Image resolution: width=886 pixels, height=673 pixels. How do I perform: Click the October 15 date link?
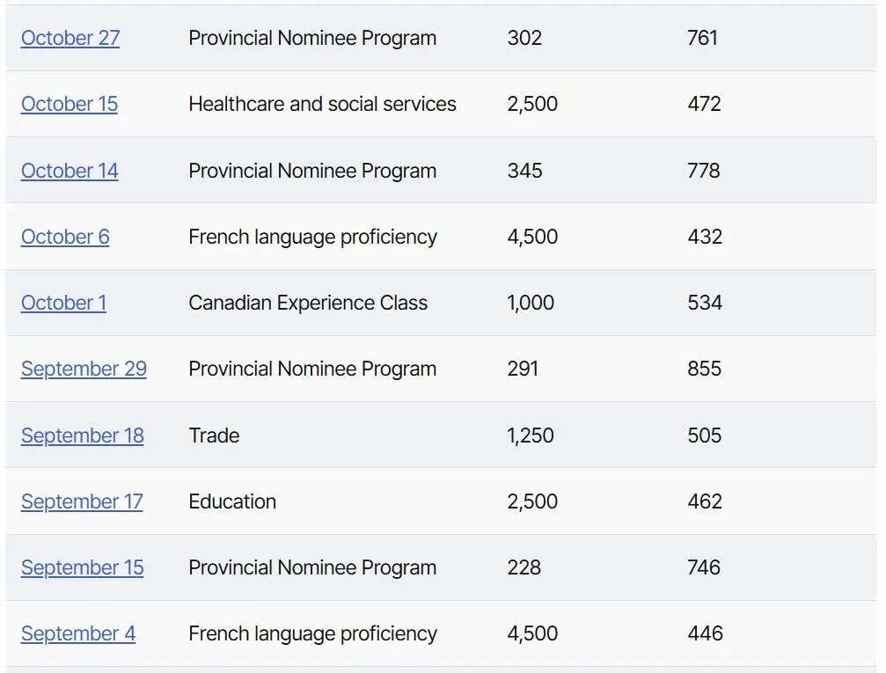pyautogui.click(x=70, y=104)
